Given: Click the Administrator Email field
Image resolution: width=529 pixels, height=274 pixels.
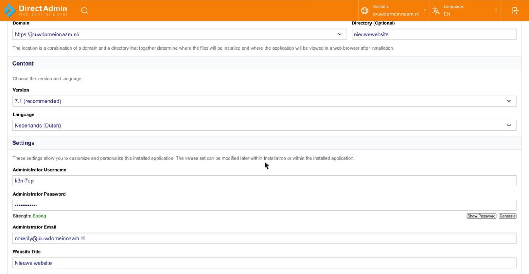Looking at the screenshot, I should coord(264,238).
